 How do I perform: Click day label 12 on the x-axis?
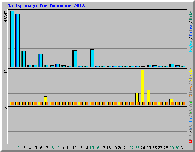(74, 148)
